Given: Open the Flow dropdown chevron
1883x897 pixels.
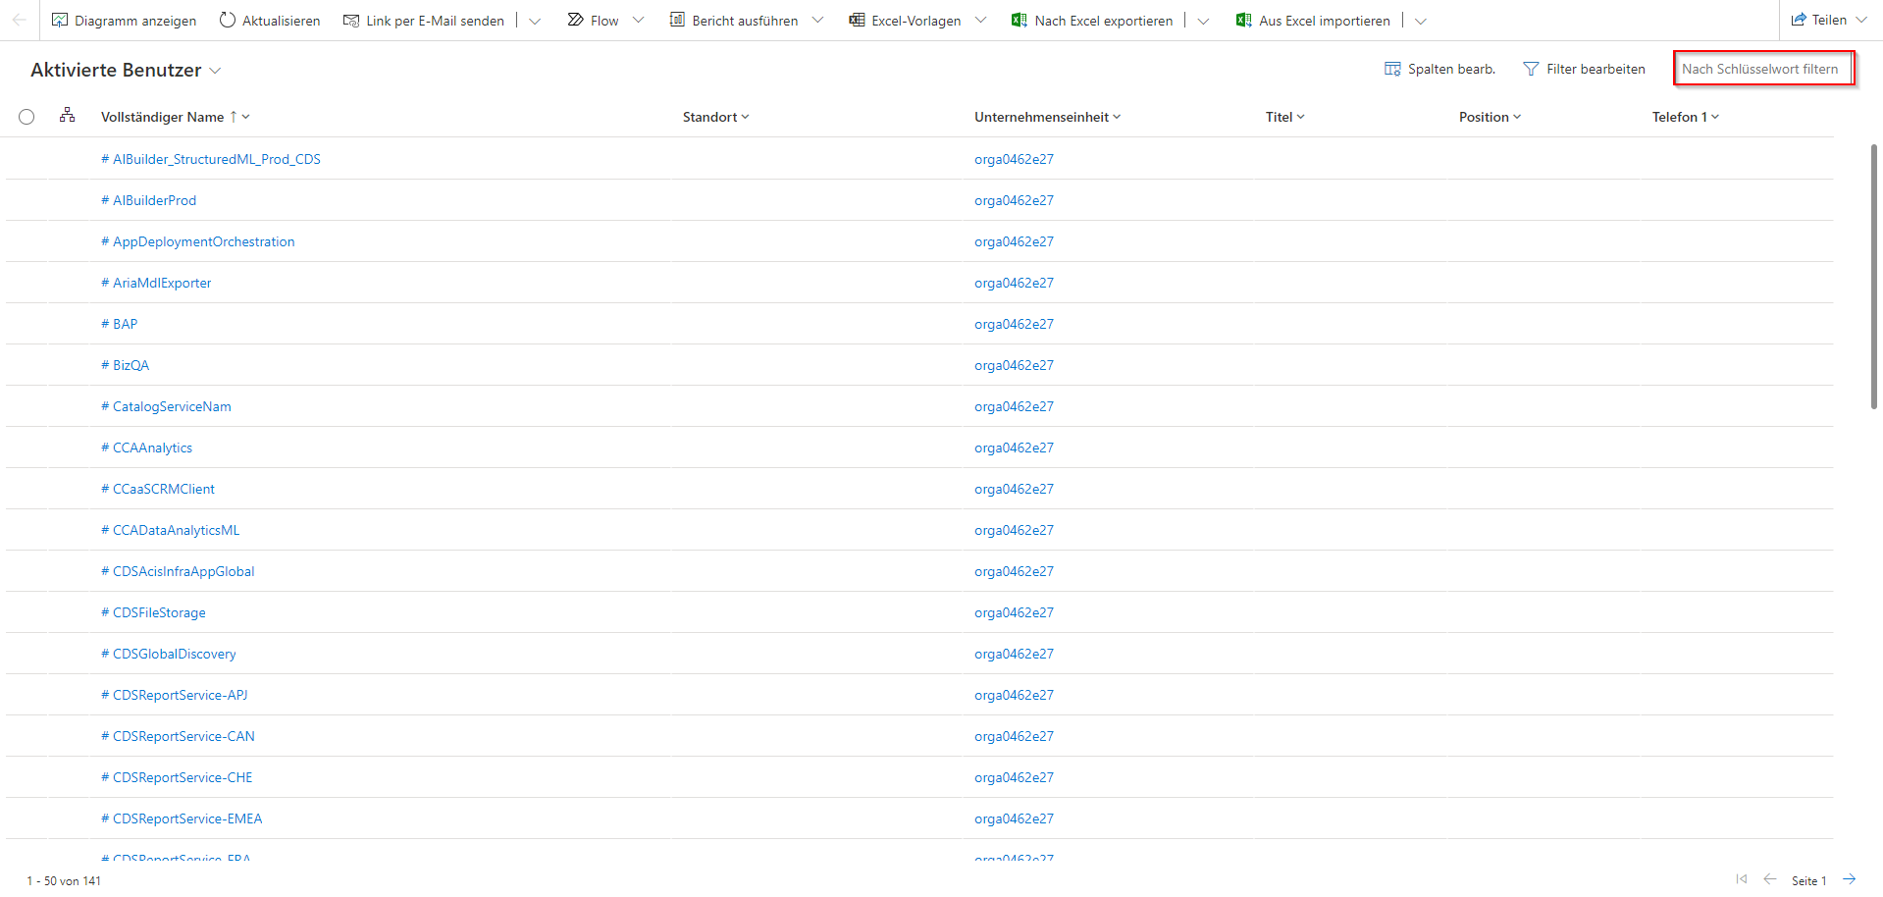Looking at the screenshot, I should (638, 20).
